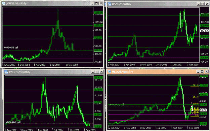210x131 pixels.
Task: Click the 1500.00 level label in SN9 chart
Action: pyautogui.click(x=205, y=15)
